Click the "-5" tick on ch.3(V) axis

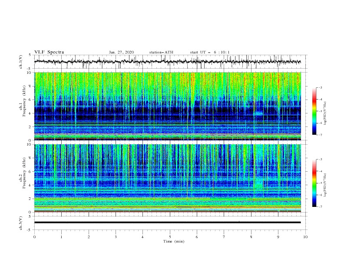coord(30,230)
